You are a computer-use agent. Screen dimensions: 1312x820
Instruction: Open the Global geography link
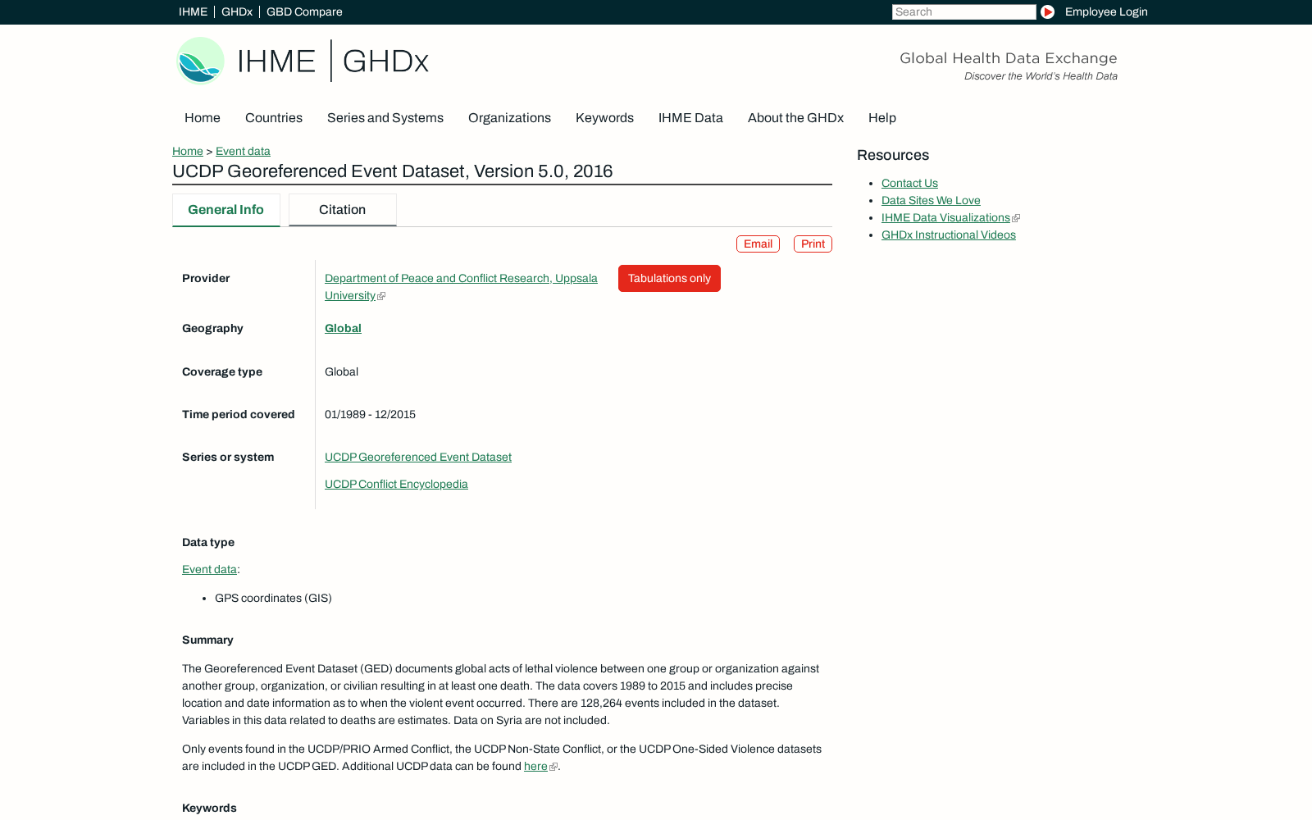[x=343, y=328]
